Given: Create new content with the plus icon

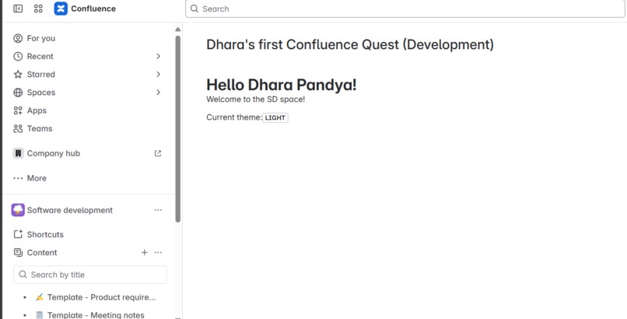Looking at the screenshot, I should 145,253.
